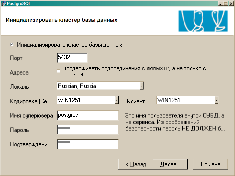Focus the password confirmation field
Image resolution: width=235 pixels, height=176 pixels.
click(88, 144)
